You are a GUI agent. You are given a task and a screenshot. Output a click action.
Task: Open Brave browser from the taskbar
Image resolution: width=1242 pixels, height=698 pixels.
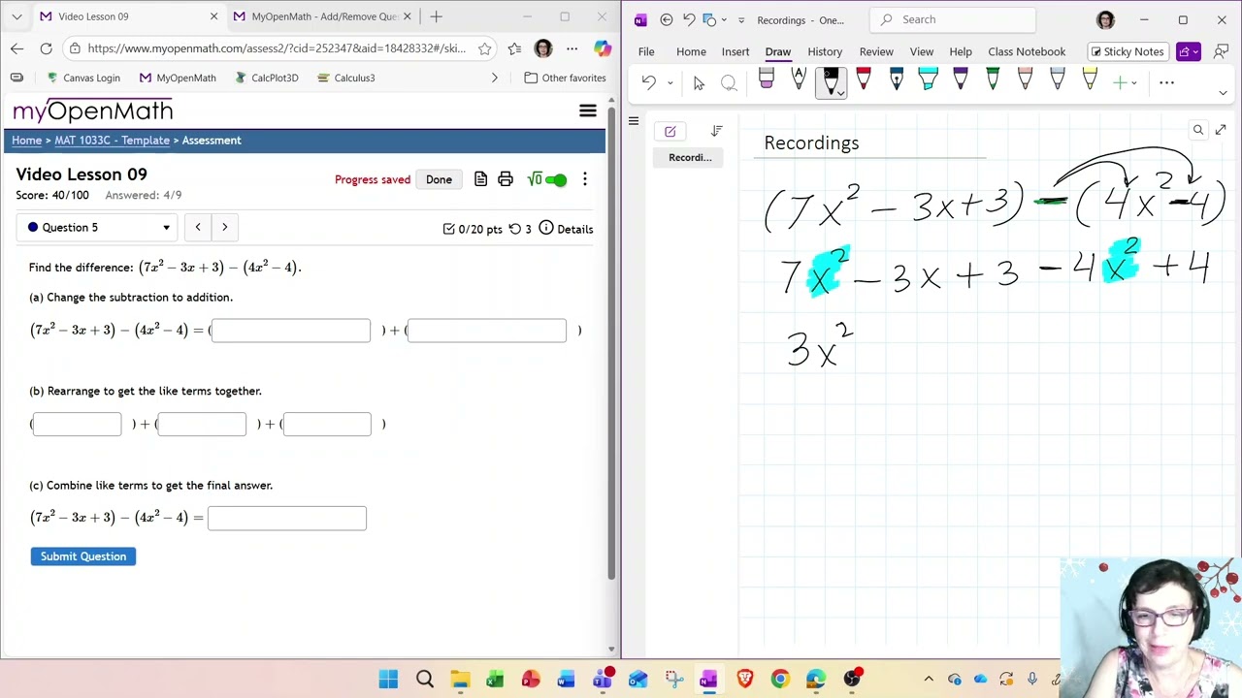pos(744,679)
